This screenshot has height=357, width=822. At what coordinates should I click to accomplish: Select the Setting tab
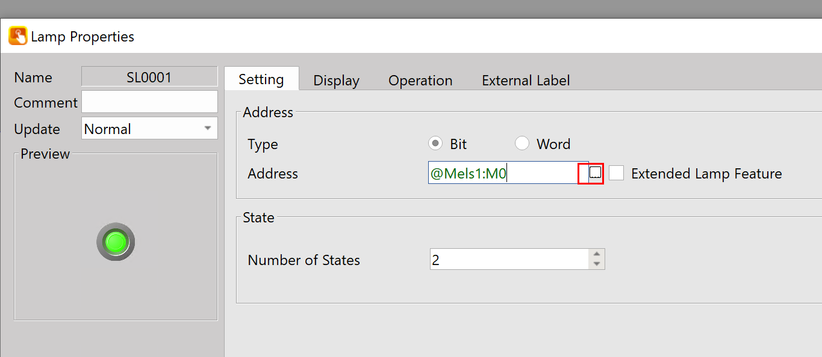click(261, 79)
